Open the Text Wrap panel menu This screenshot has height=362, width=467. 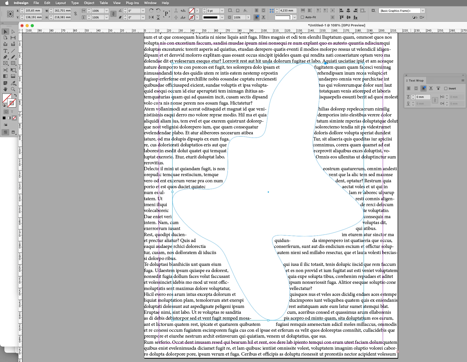463,81
